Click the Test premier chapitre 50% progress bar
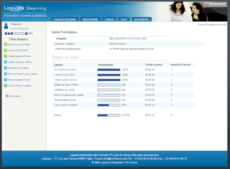The width and height of the screenshot is (230, 169). [x=109, y=105]
